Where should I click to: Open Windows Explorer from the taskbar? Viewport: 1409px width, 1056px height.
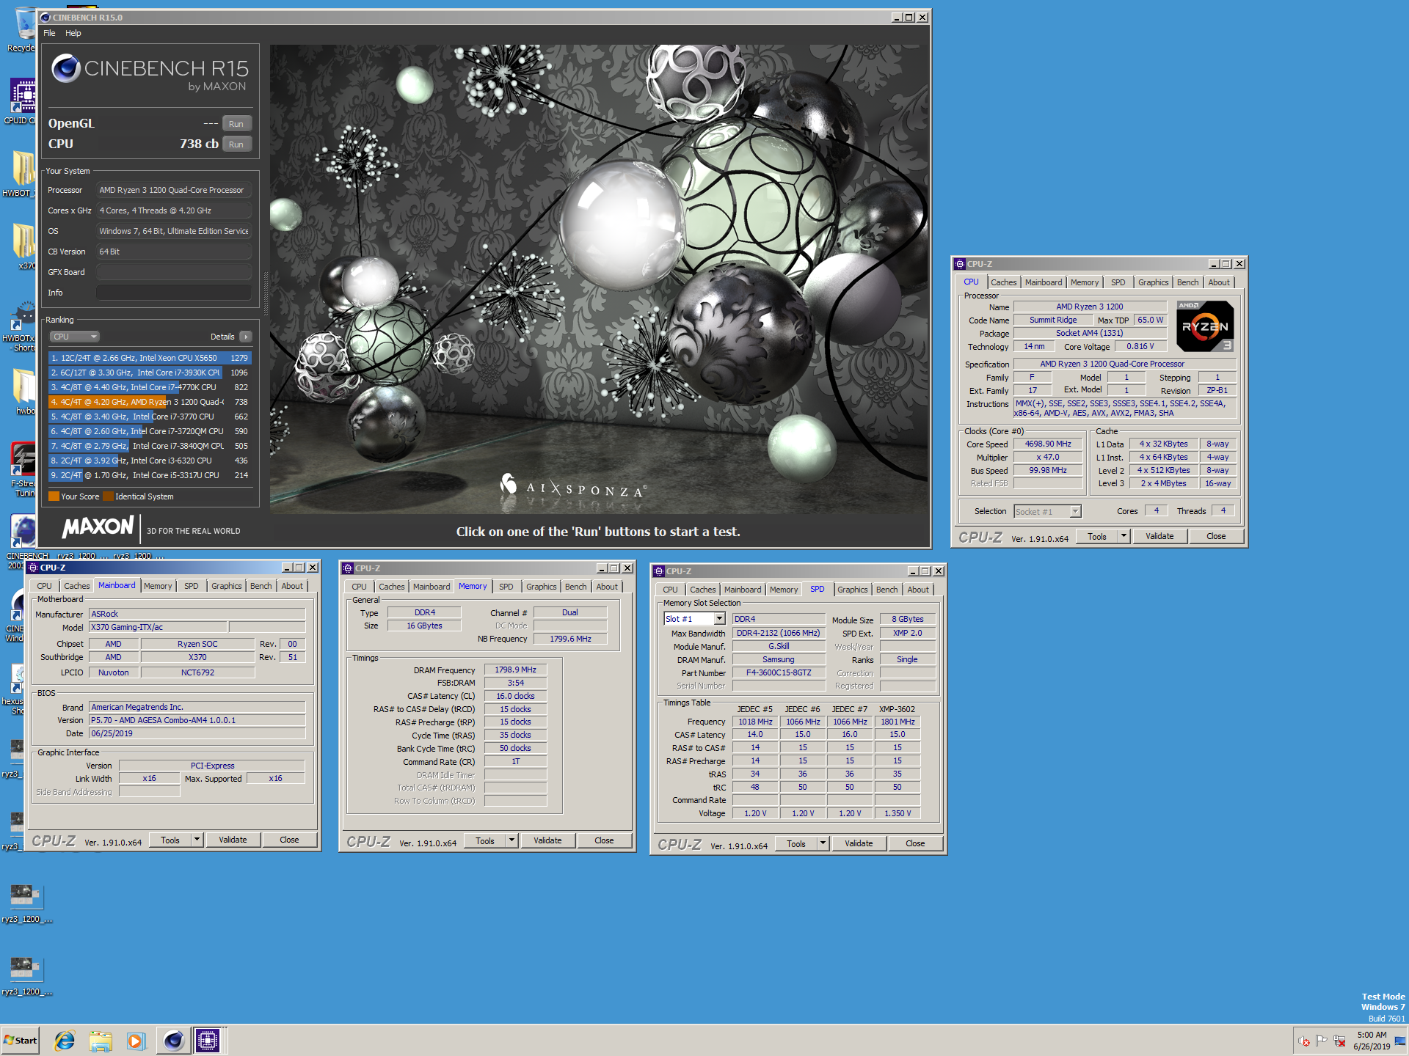tap(101, 1041)
